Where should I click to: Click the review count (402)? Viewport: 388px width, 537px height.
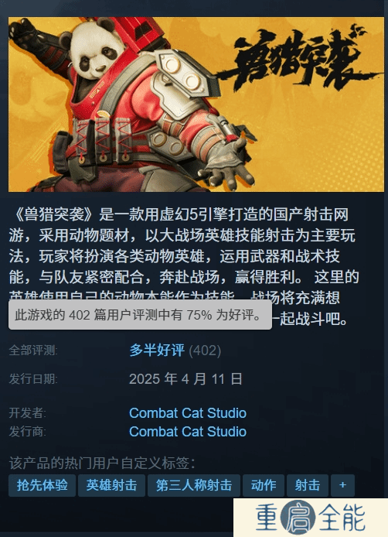point(205,351)
